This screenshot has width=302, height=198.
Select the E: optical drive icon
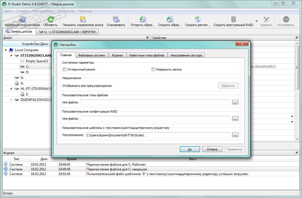click(x=22, y=94)
